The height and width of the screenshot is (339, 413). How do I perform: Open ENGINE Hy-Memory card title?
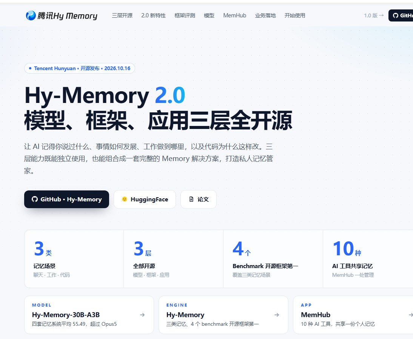click(185, 315)
